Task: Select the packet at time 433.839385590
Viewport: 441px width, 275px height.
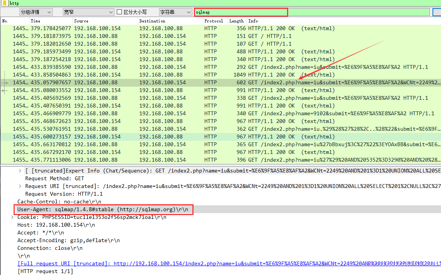Action: (x=221, y=67)
